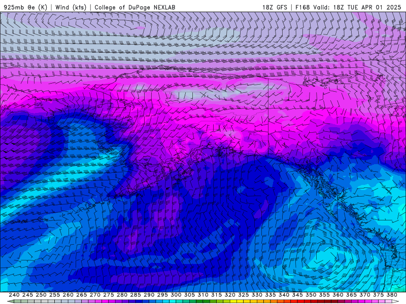Select the 255 value on the color scale

pyautogui.click(x=54, y=295)
